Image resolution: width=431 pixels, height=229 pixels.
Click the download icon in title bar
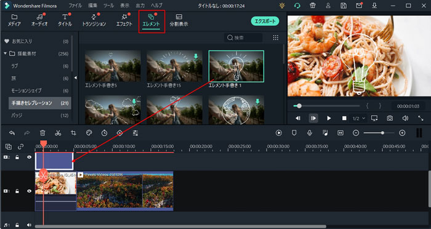coord(374,6)
